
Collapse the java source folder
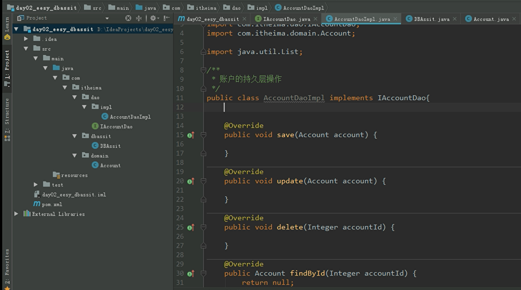[45, 68]
